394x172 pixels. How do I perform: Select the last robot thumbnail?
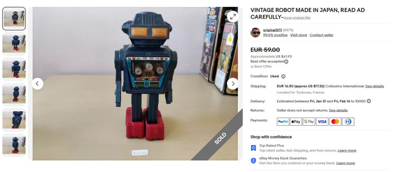pyautogui.click(x=14, y=145)
